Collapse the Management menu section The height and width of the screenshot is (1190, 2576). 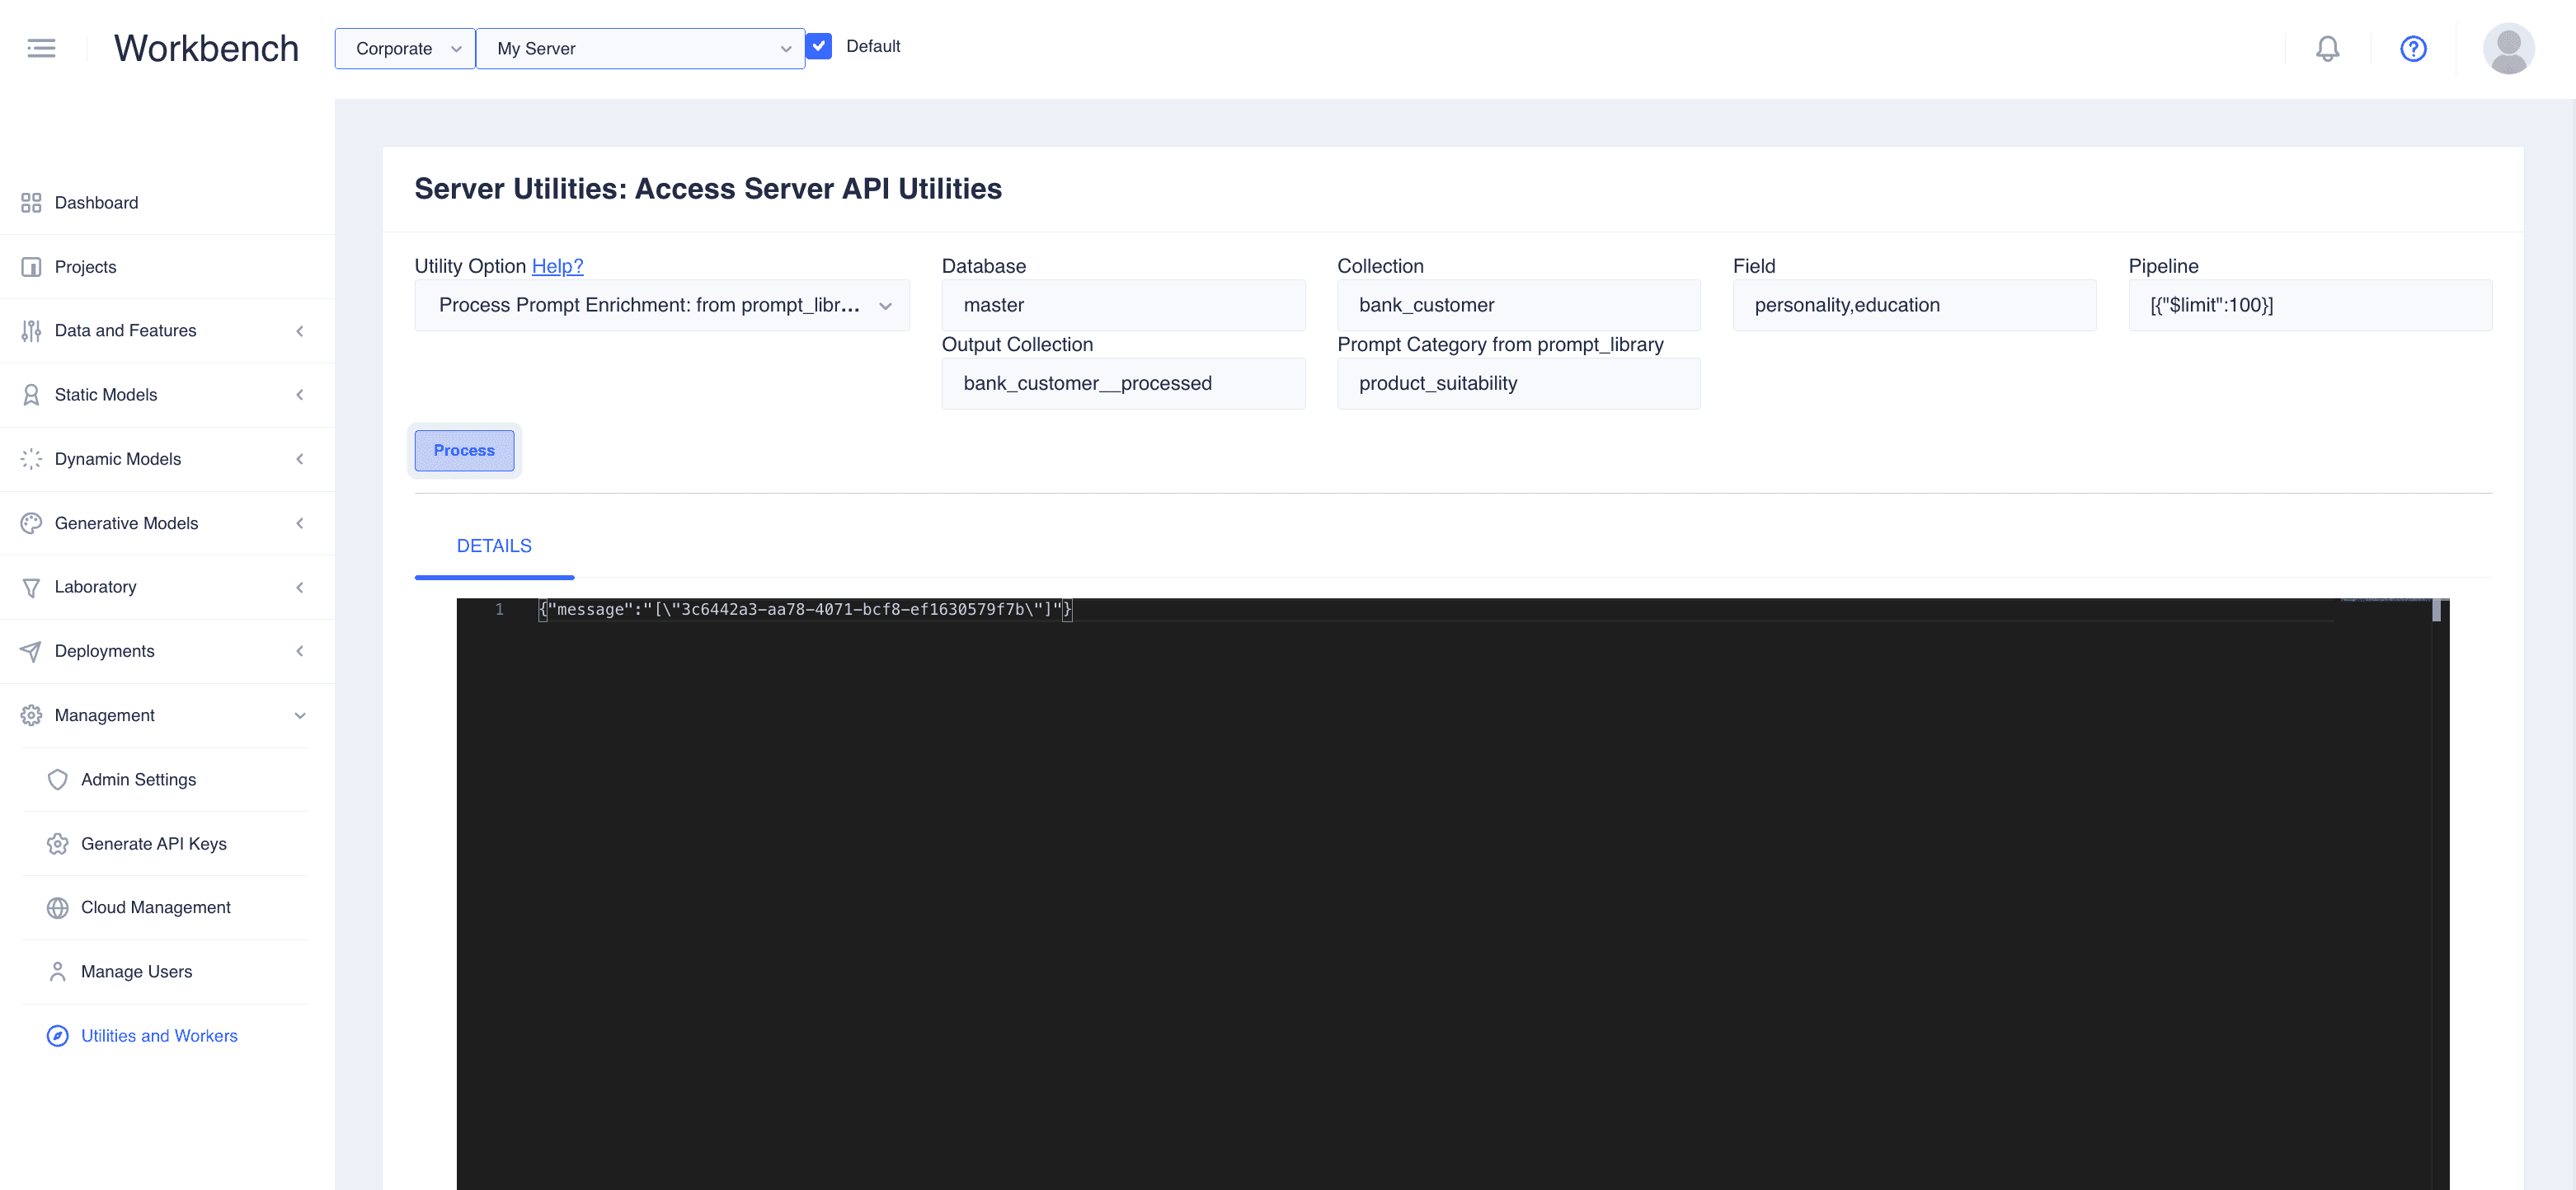166,715
